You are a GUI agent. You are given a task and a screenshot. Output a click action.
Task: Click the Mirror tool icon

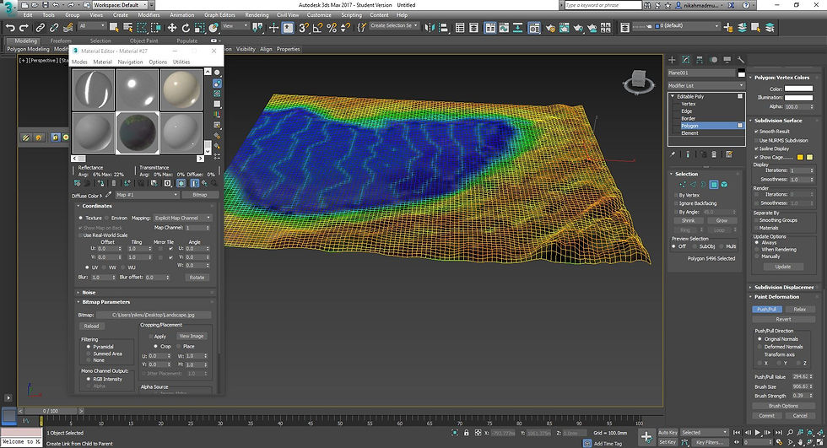click(x=430, y=27)
